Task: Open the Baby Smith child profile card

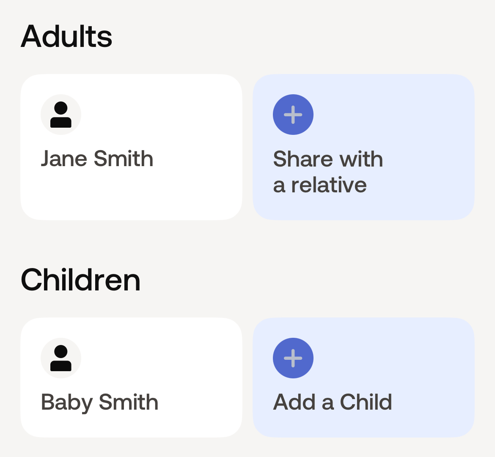Action: click(x=131, y=378)
